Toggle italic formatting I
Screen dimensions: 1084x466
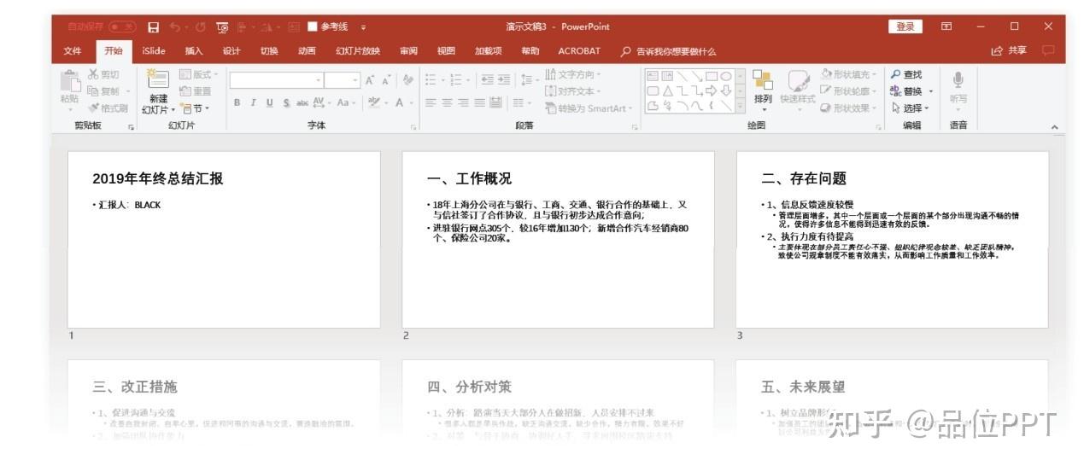[254, 102]
